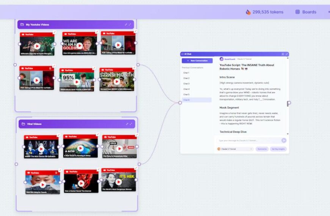This screenshot has width=330, height=216.
Task: Open Chat 1 from previous conversations
Action: click(x=186, y=73)
